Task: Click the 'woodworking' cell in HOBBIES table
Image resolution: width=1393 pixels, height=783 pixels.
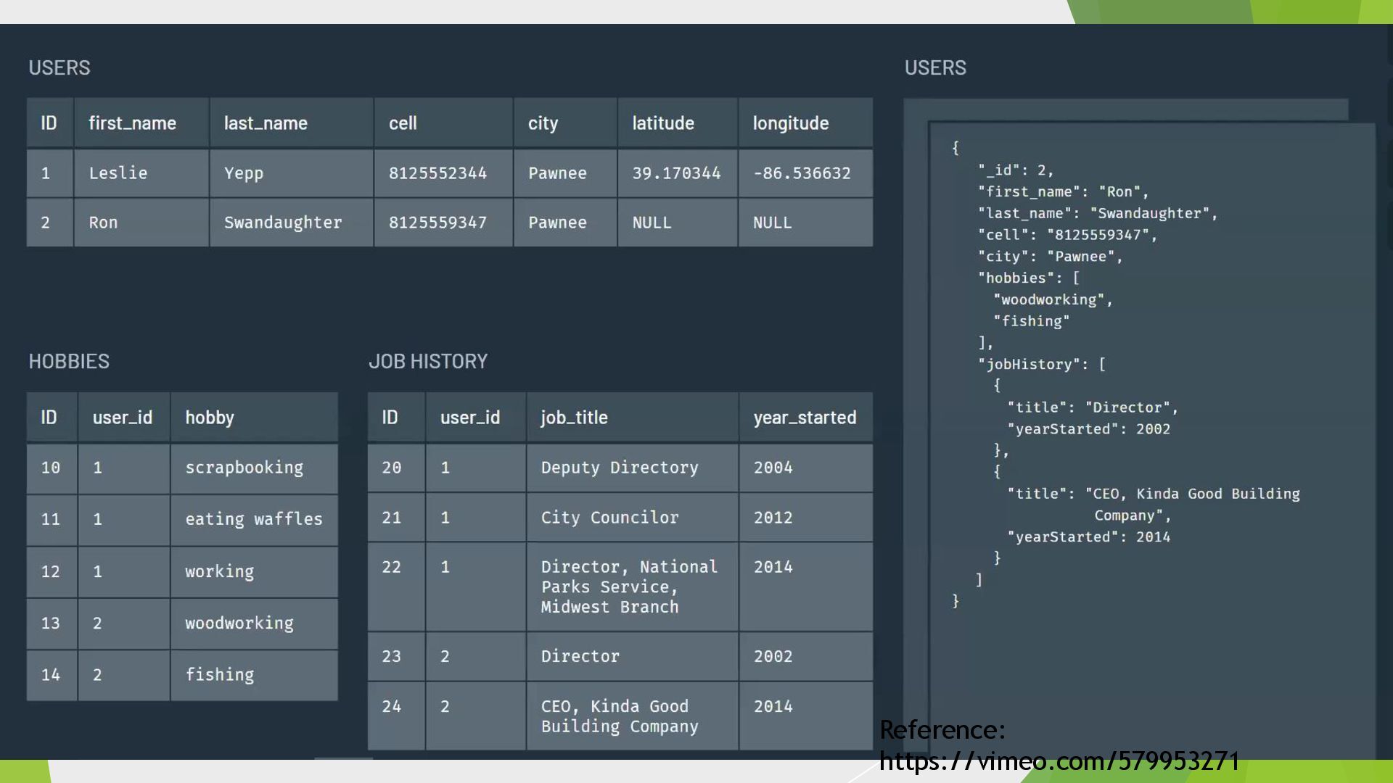Action: click(254, 623)
